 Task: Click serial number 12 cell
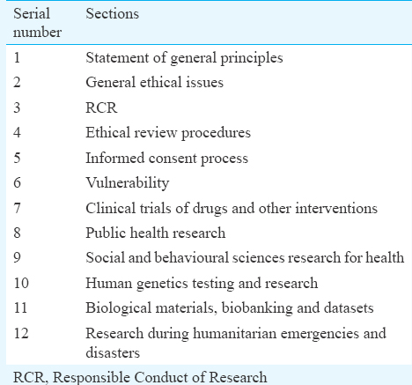pos(21,334)
